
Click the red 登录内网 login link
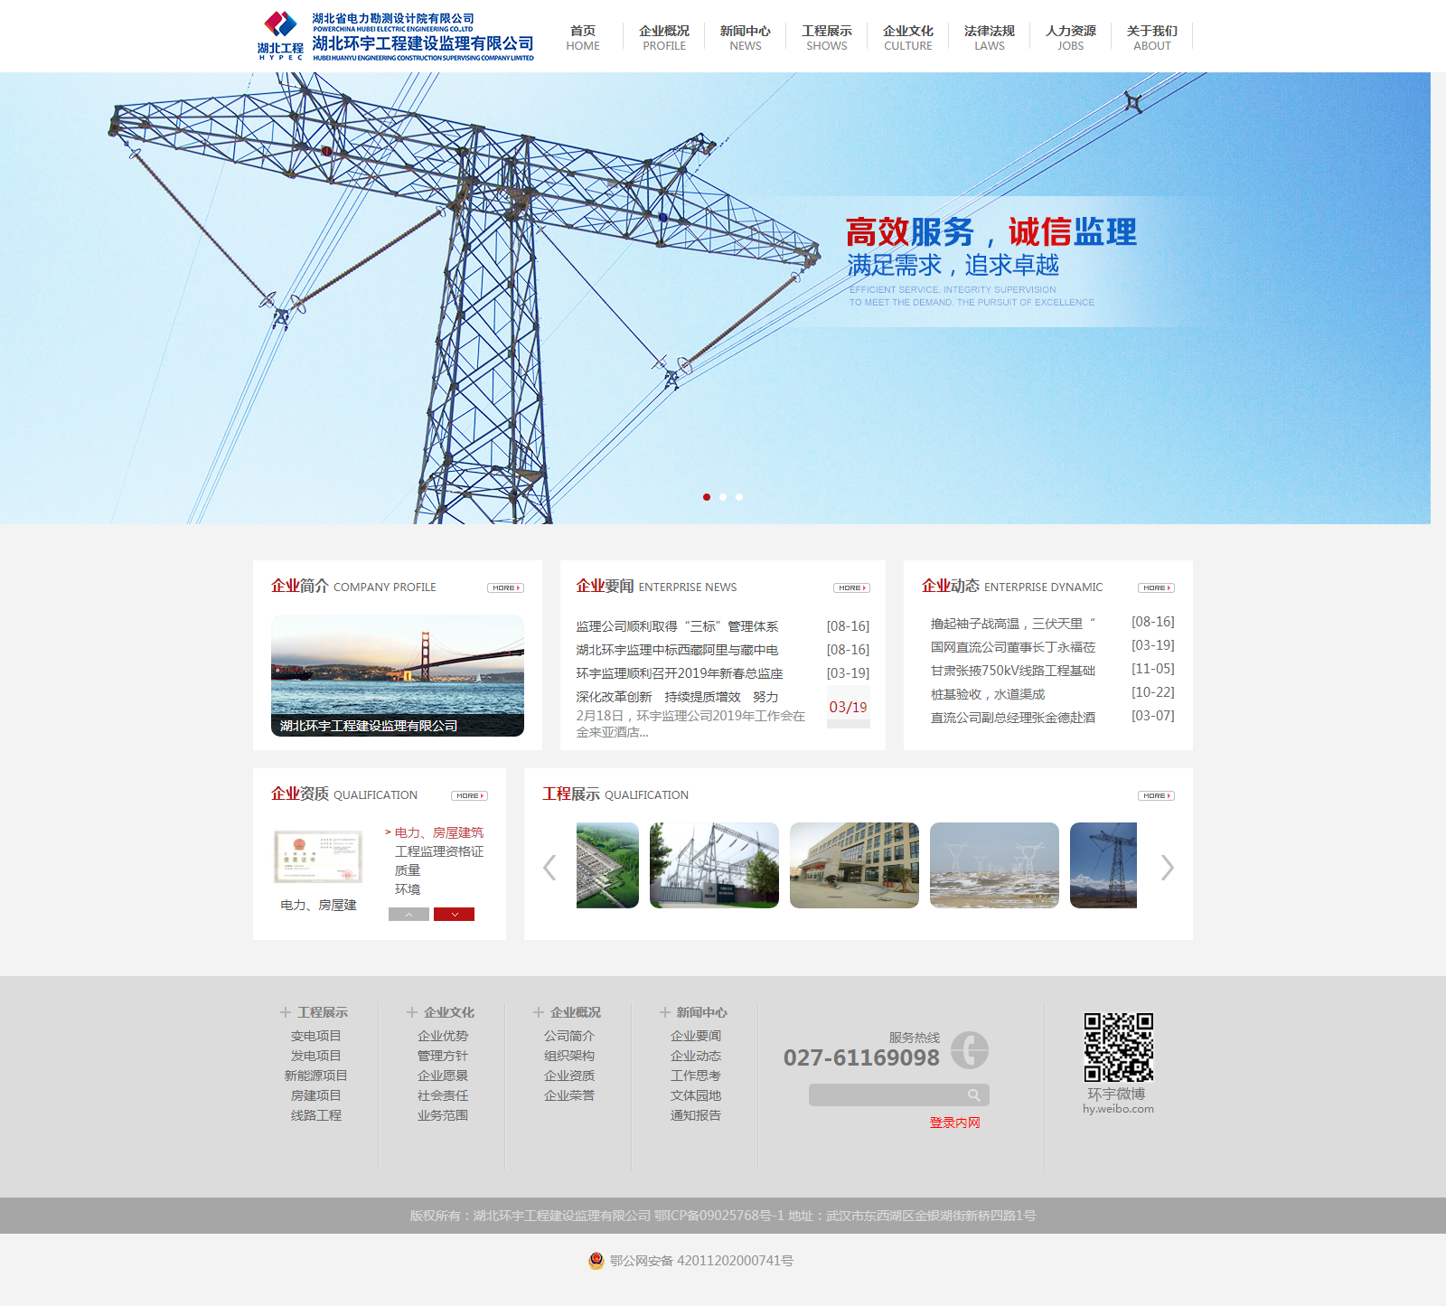coord(954,1123)
